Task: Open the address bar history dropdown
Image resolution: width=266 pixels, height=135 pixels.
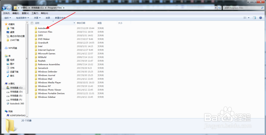Action: (216, 8)
